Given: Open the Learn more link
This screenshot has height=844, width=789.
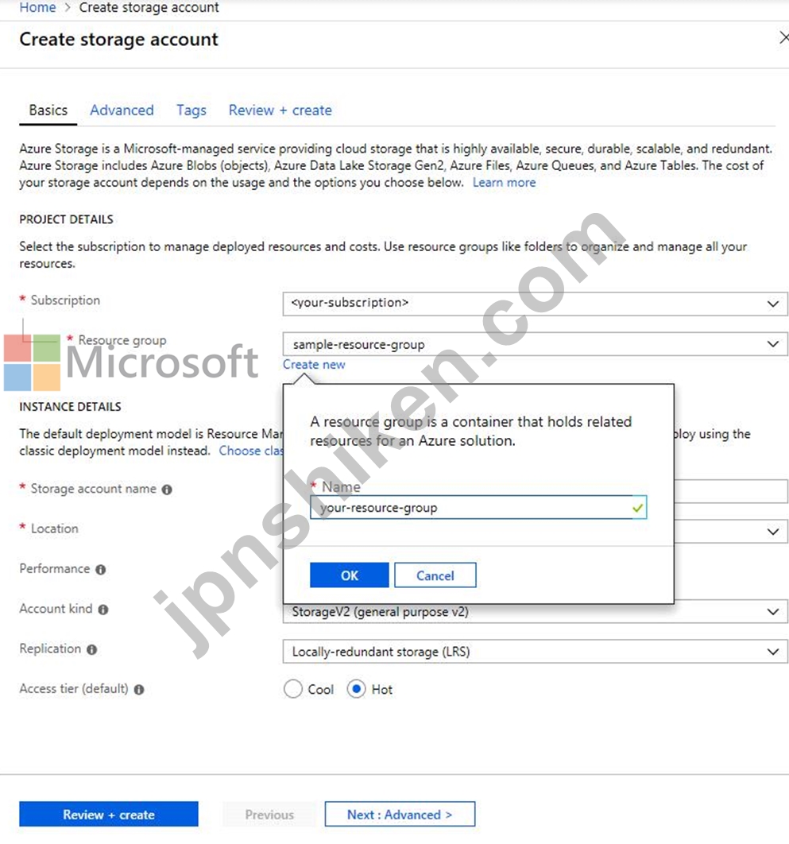Looking at the screenshot, I should [504, 183].
